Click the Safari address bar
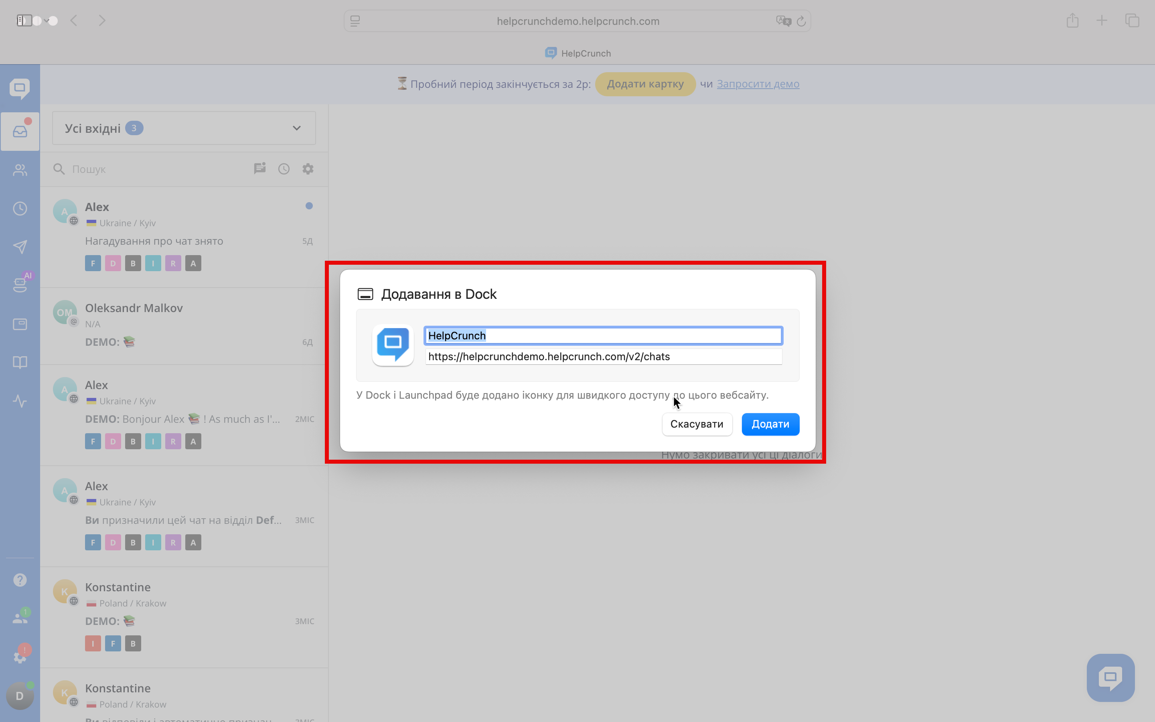 coord(577,21)
